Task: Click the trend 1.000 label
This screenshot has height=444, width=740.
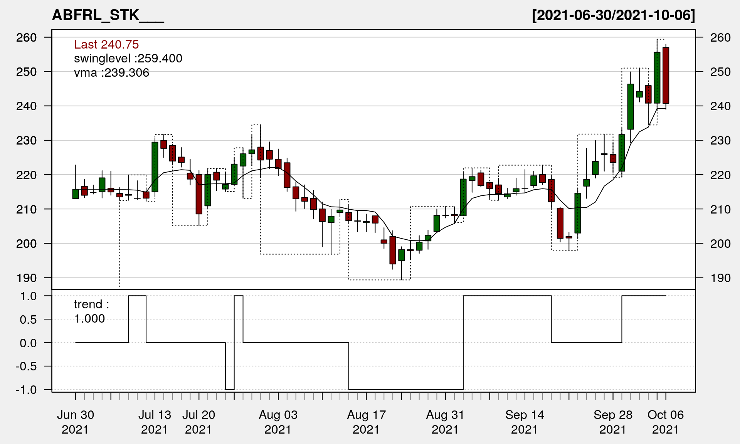Action: [91, 311]
